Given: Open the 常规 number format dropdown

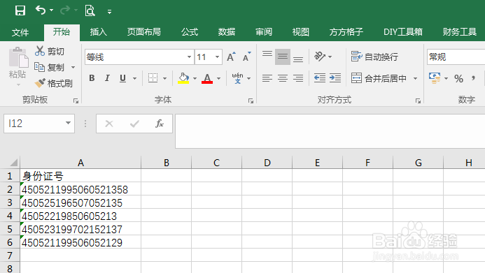Looking at the screenshot, I should (x=456, y=57).
